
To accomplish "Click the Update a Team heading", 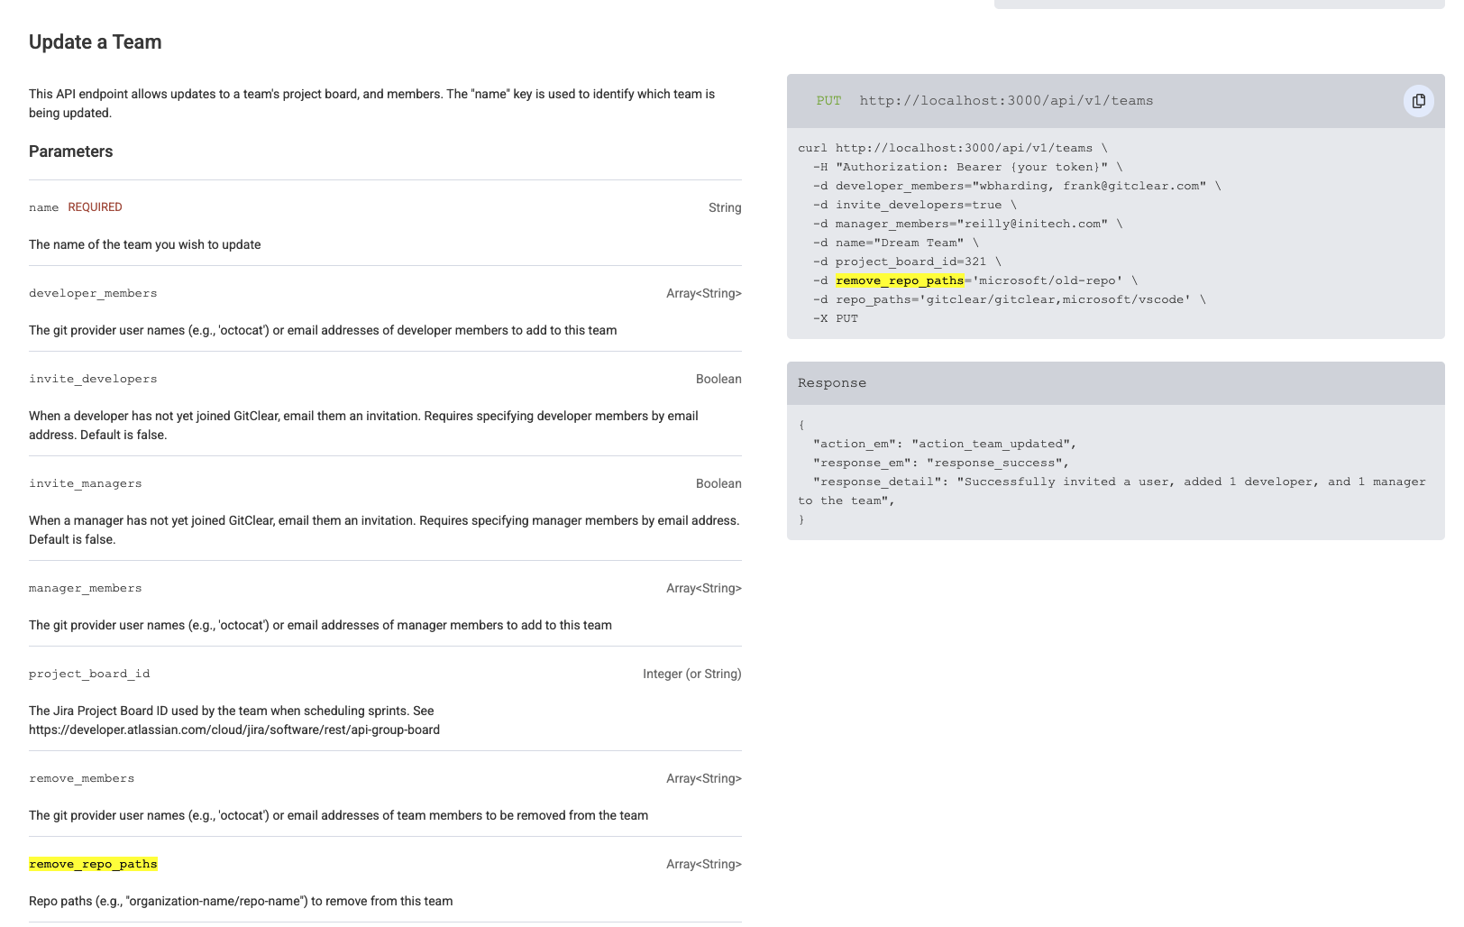I will [x=95, y=42].
